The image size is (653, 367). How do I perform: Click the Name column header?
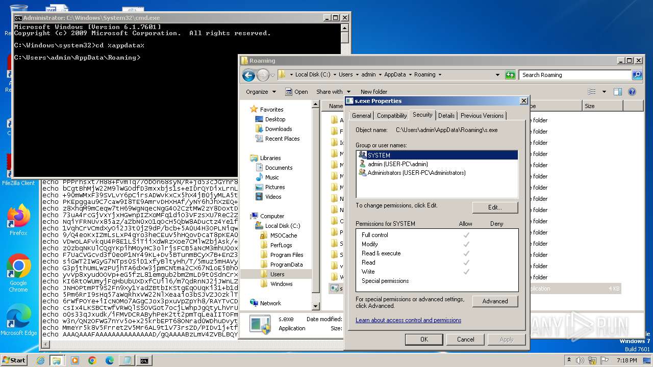pyautogui.click(x=336, y=106)
